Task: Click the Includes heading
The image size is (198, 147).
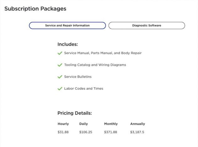Action: [68, 44]
